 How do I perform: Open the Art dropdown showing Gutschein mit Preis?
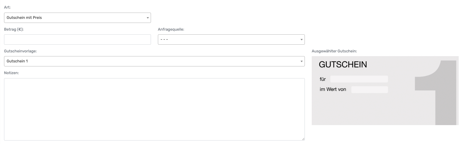pyautogui.click(x=77, y=18)
